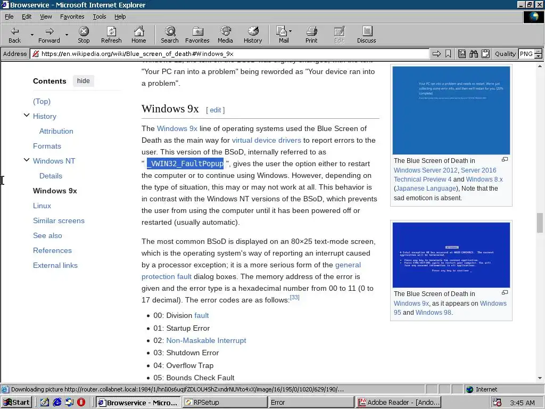Open Show Desktop quick launch icon
545x409 pixels.
click(x=45, y=403)
